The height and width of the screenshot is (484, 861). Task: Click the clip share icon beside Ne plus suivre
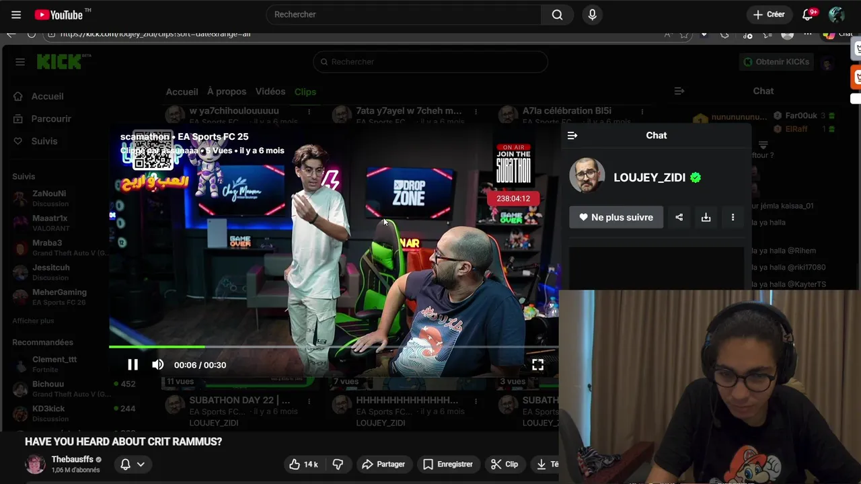click(x=679, y=217)
